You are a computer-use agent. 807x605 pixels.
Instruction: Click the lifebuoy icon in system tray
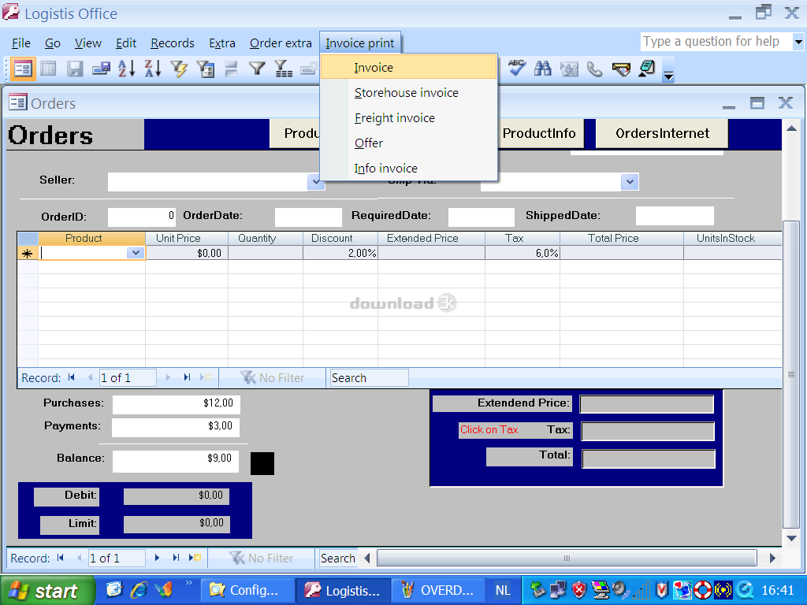(702, 589)
